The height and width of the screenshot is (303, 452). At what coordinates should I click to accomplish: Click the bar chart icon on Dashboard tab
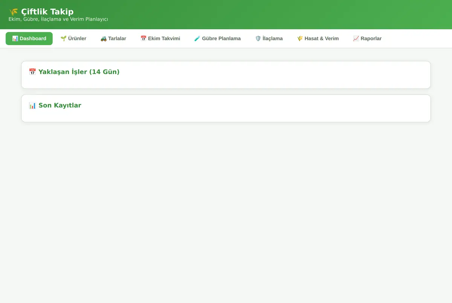click(x=15, y=38)
